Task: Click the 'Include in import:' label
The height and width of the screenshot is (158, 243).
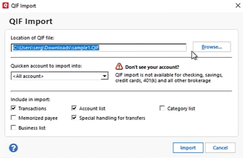Action: (30, 100)
